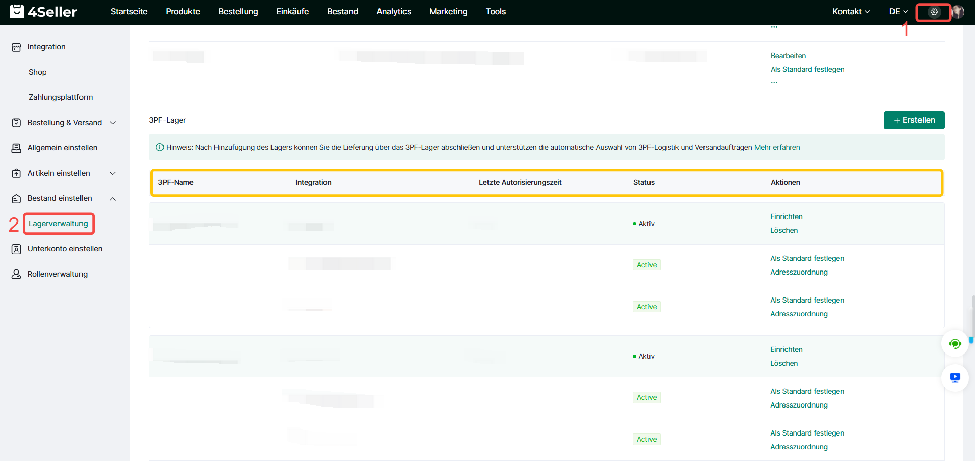Select Lagerverwaltung in the sidebar
The height and width of the screenshot is (461, 975).
(58, 224)
